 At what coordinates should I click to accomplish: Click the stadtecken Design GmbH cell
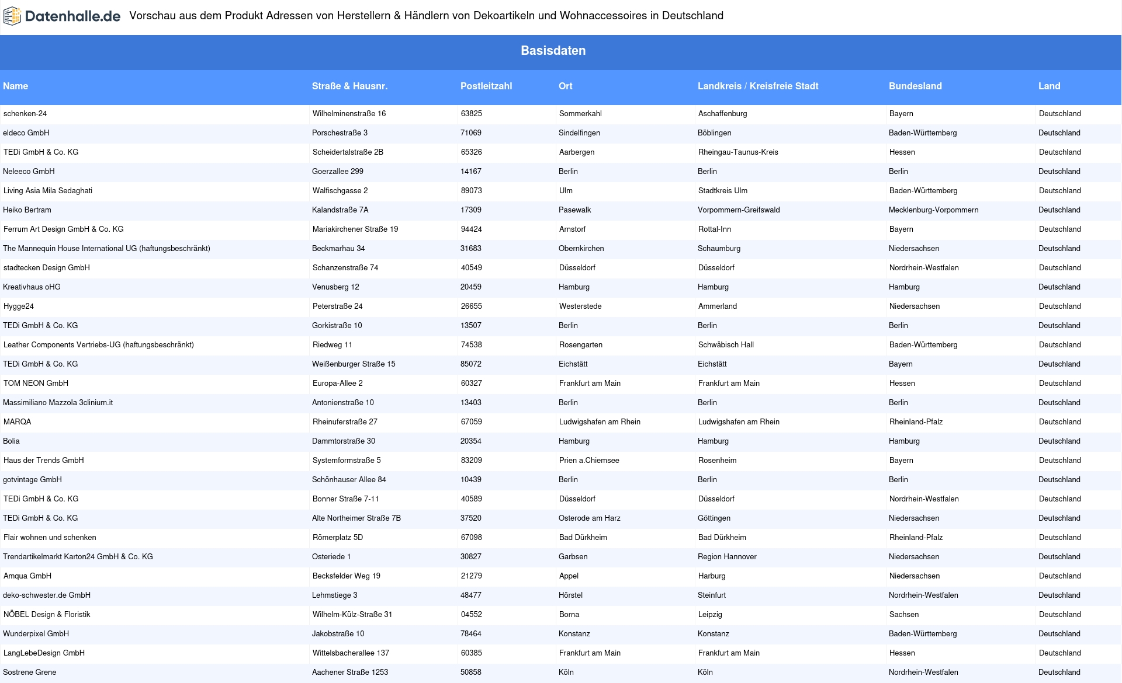(47, 268)
